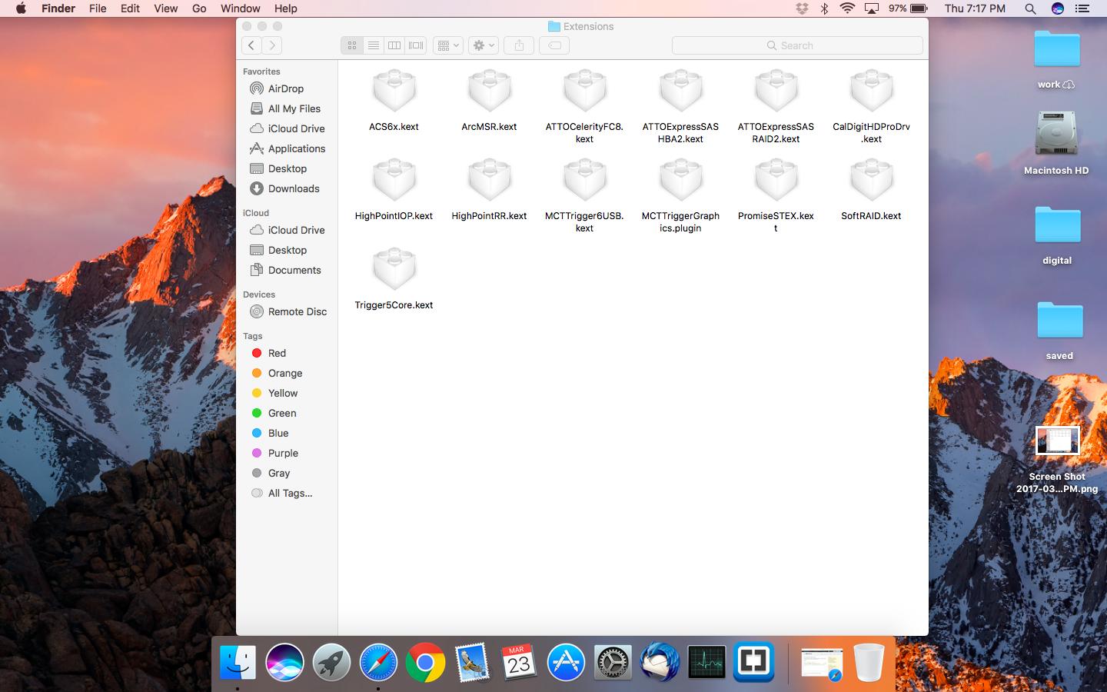Open the Wi-Fi status menu
Viewport: 1107px width, 692px height.
(847, 8)
